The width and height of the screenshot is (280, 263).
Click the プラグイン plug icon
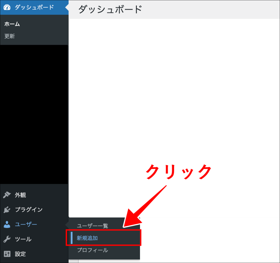[7, 210]
